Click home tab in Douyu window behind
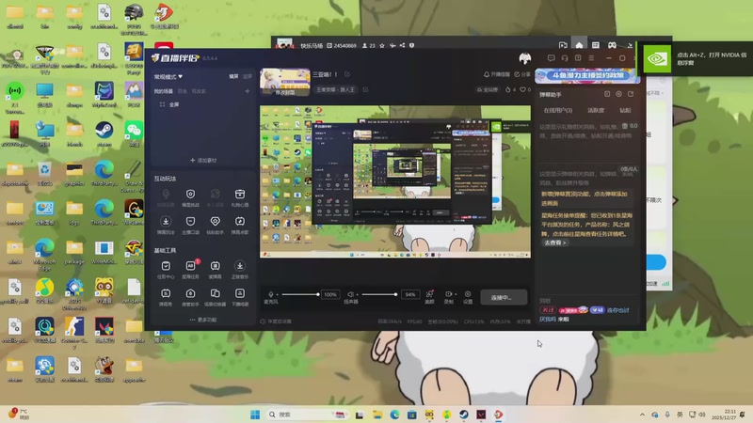This screenshot has width=753, height=423. pyautogui.click(x=579, y=45)
